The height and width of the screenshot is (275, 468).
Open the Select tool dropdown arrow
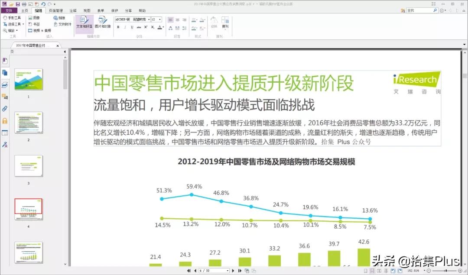[23, 24]
